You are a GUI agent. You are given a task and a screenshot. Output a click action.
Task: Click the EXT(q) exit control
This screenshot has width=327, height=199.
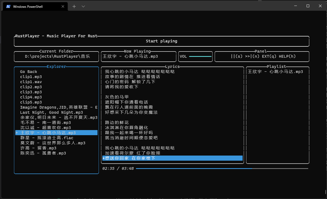(269, 56)
